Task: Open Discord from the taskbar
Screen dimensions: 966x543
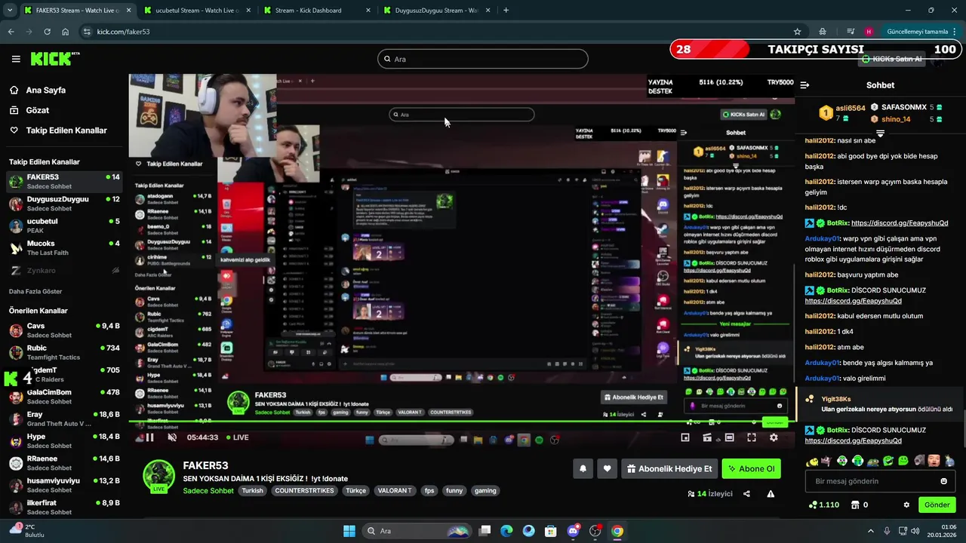Action: [x=573, y=531]
